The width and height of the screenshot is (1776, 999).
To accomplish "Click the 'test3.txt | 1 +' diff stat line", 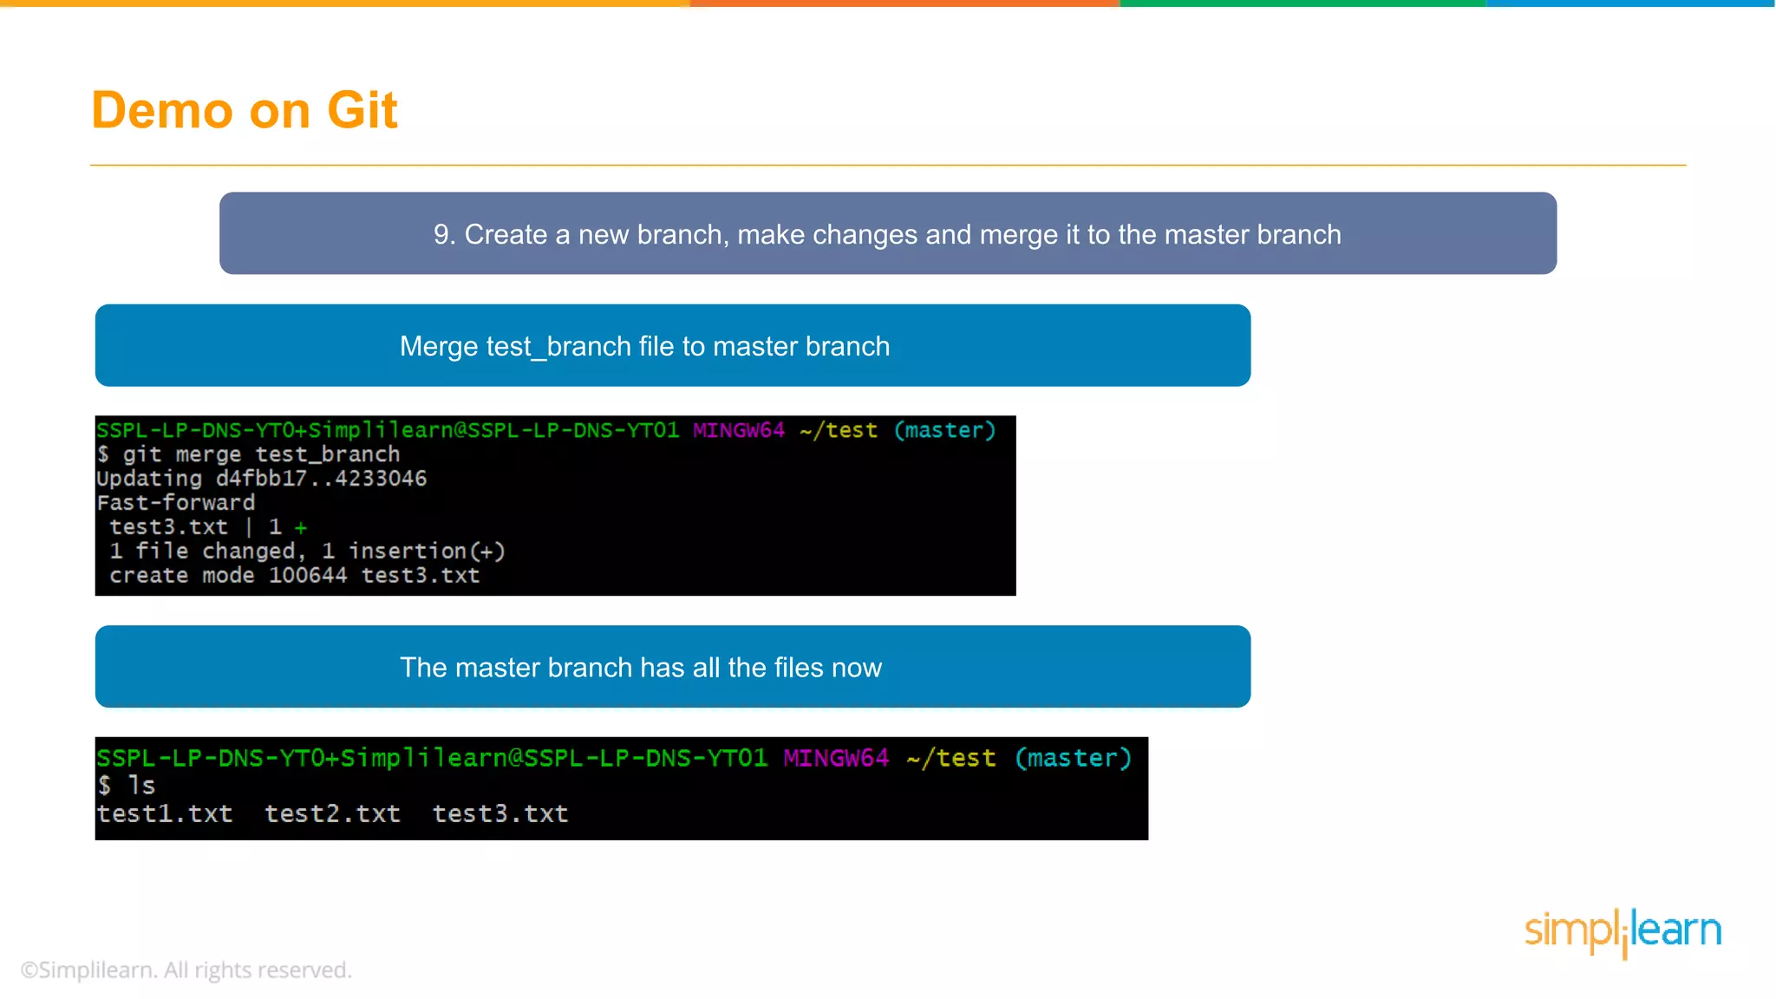I will pyautogui.click(x=208, y=527).
